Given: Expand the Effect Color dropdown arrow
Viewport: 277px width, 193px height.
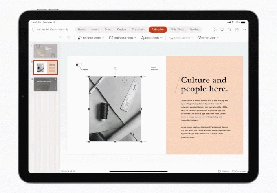Looking at the screenshot, I should click(218, 38).
